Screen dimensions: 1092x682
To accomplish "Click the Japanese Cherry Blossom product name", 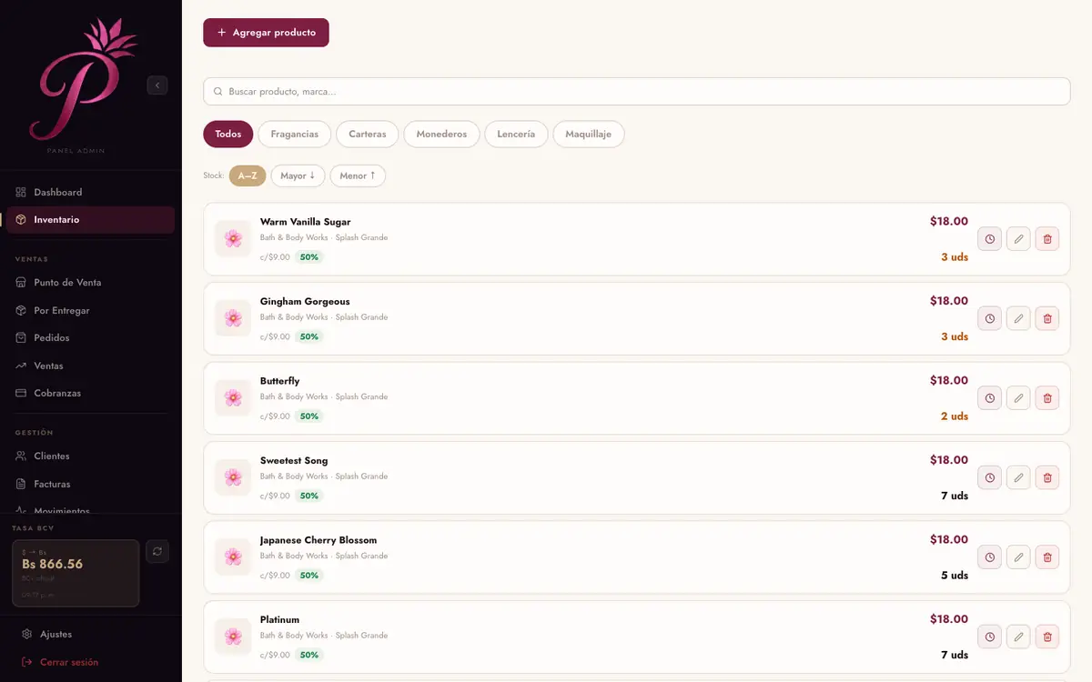I will (x=318, y=540).
